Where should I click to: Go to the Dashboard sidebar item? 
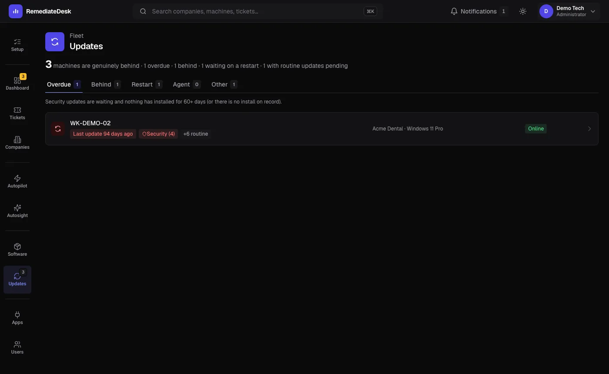pos(17,83)
